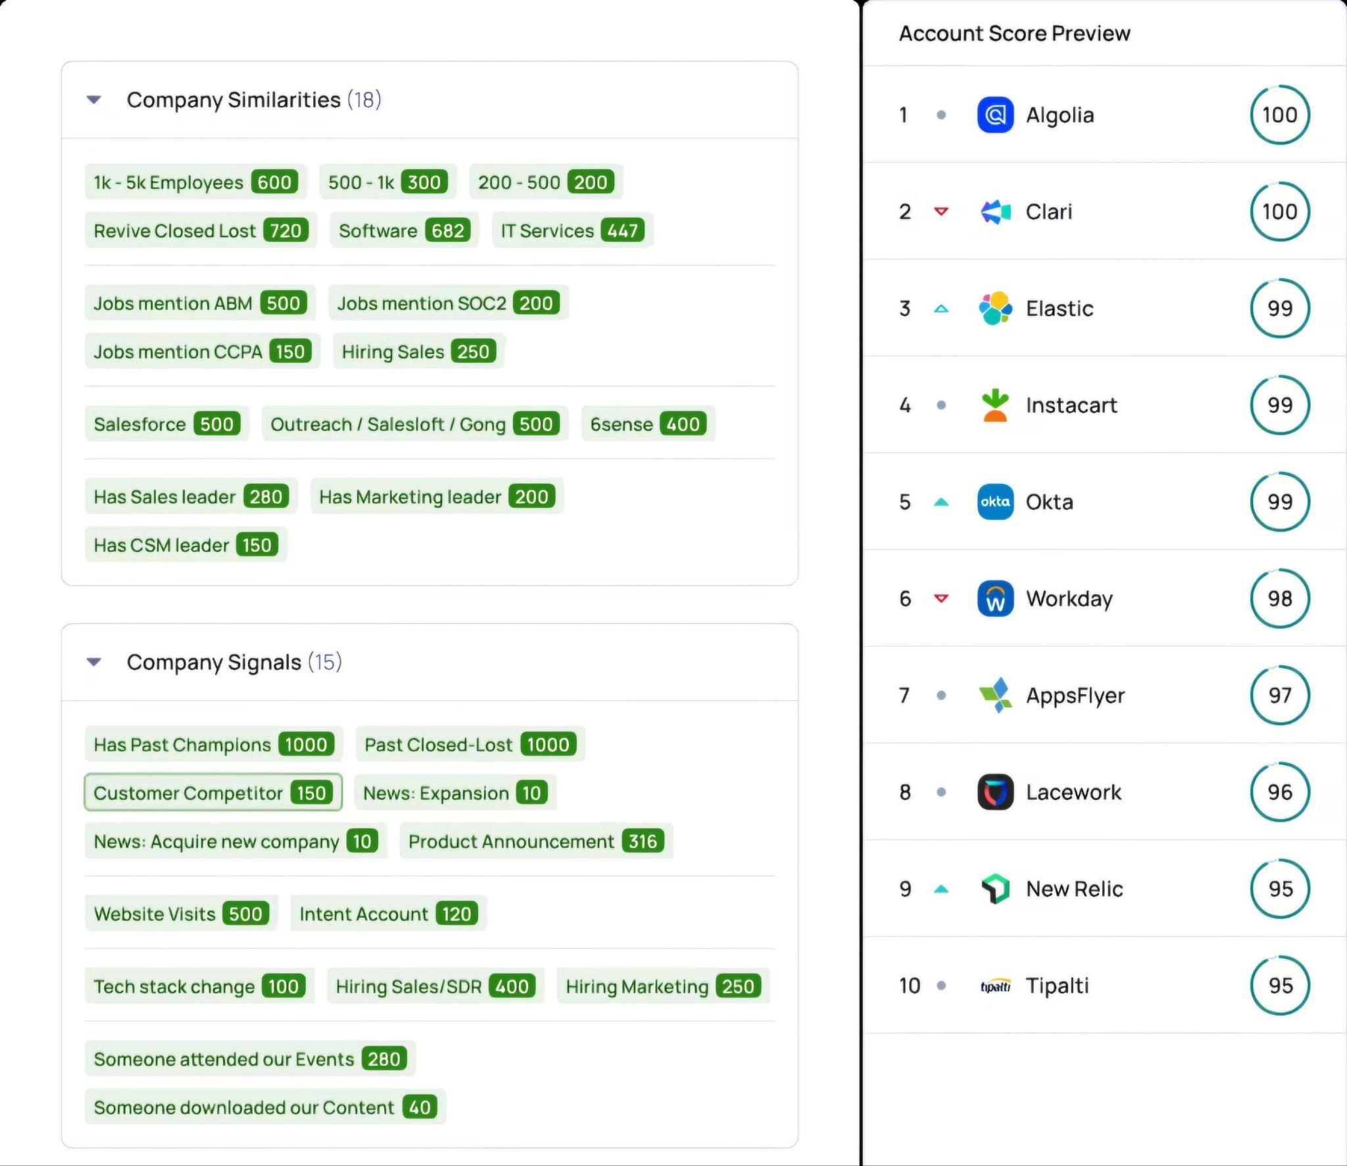This screenshot has width=1347, height=1166.
Task: Select the 200 - 500 tag
Action: coord(546,182)
